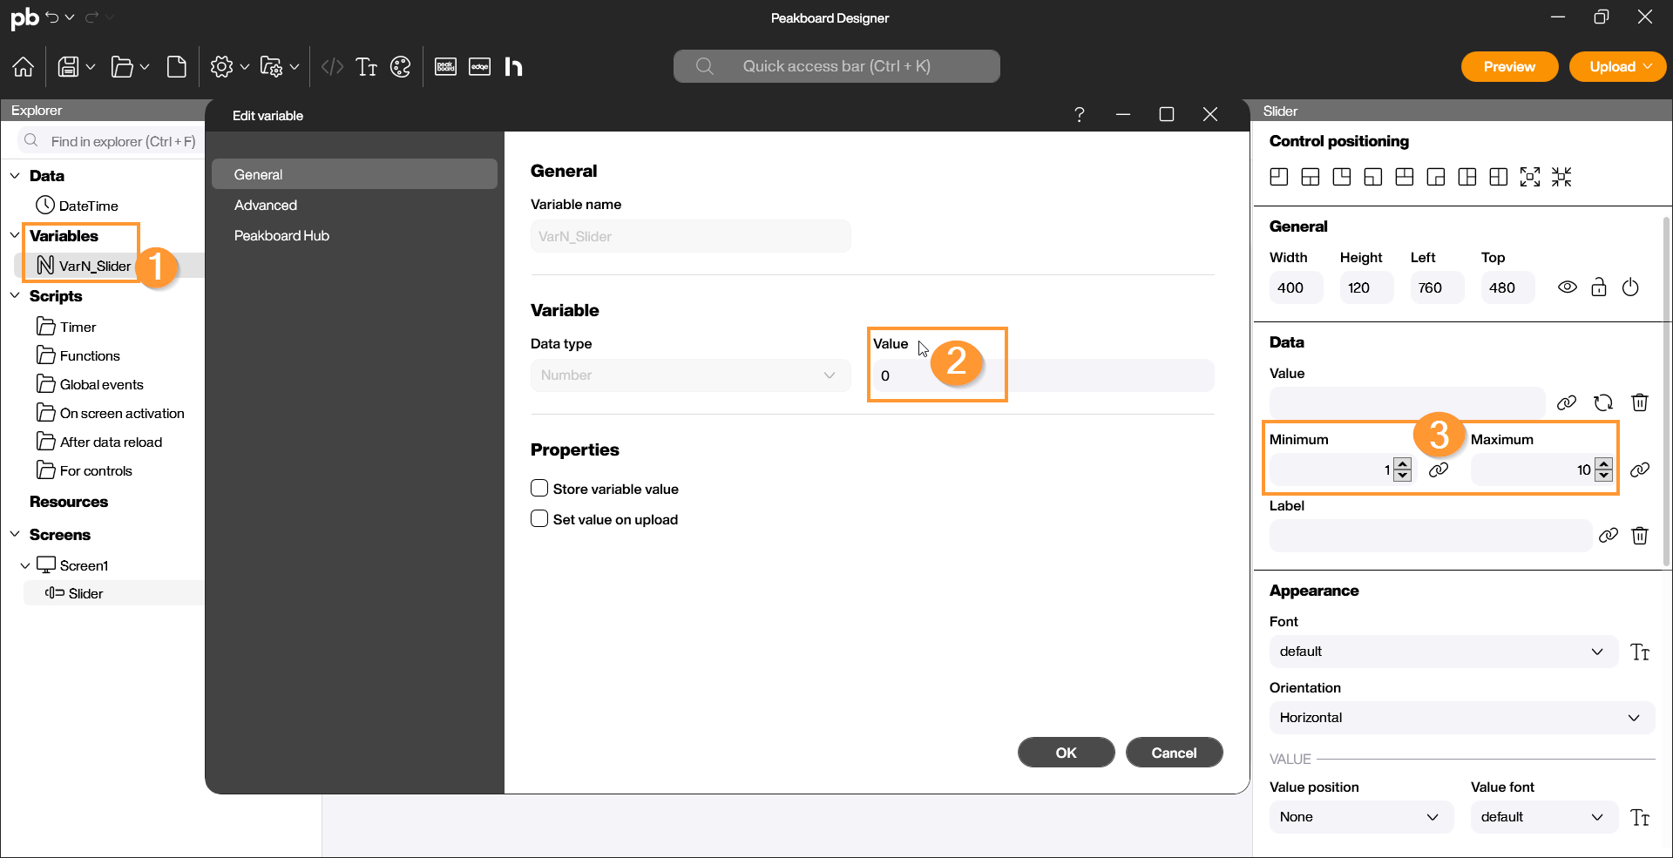Switch to the Advanced tab in Edit variable
Screen dimensions: 1673x858
(x=266, y=206)
